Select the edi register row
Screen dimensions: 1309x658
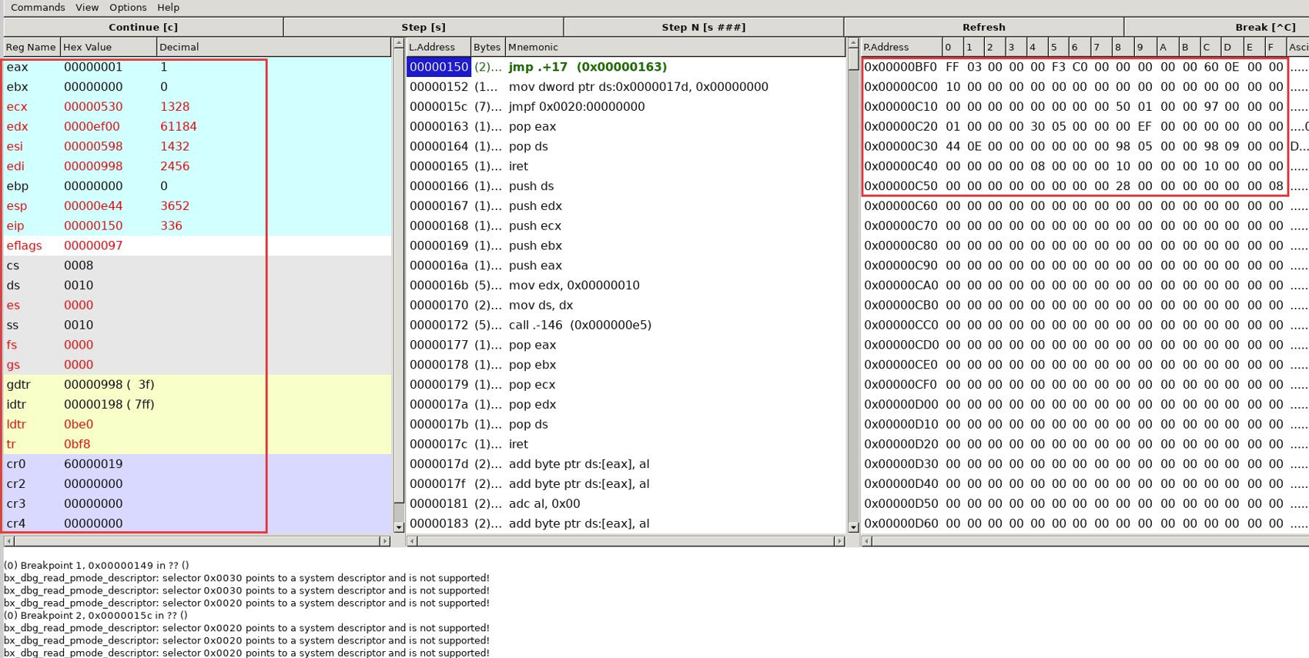pos(197,166)
